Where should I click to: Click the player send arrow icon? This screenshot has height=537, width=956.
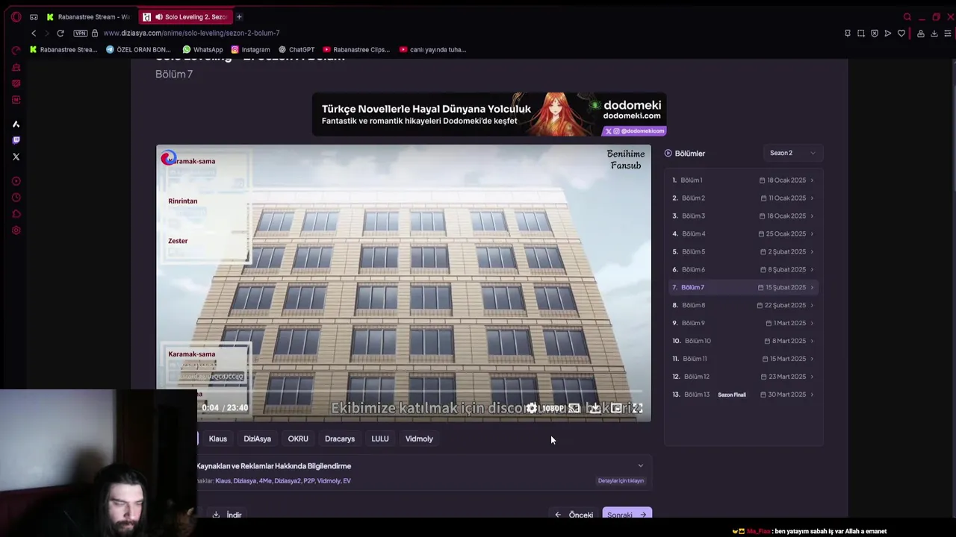tap(887, 33)
